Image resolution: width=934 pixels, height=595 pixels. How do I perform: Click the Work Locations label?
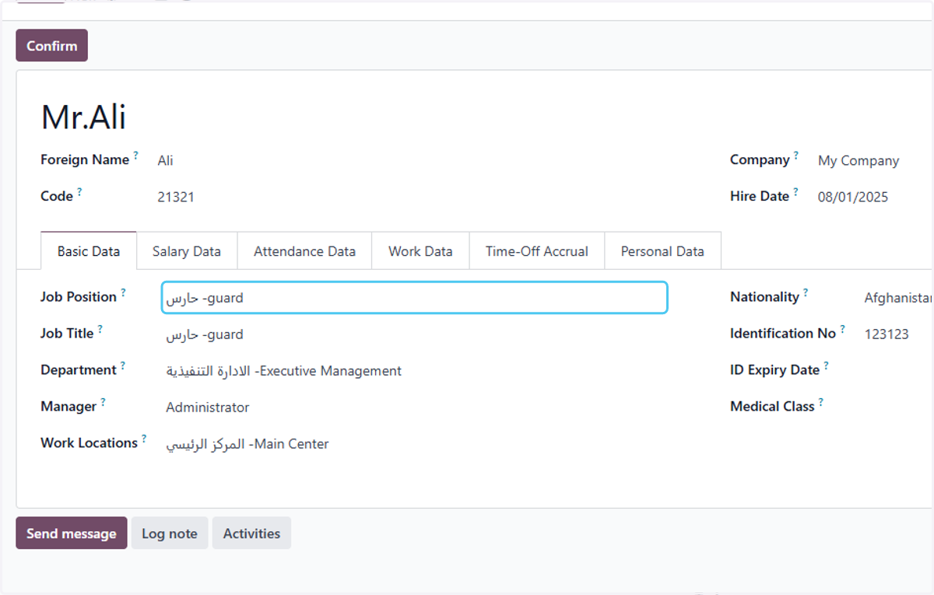tap(89, 443)
